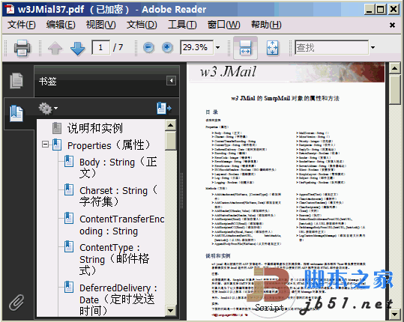Select the 说明和实例 bookmark

pyautogui.click(x=94, y=128)
